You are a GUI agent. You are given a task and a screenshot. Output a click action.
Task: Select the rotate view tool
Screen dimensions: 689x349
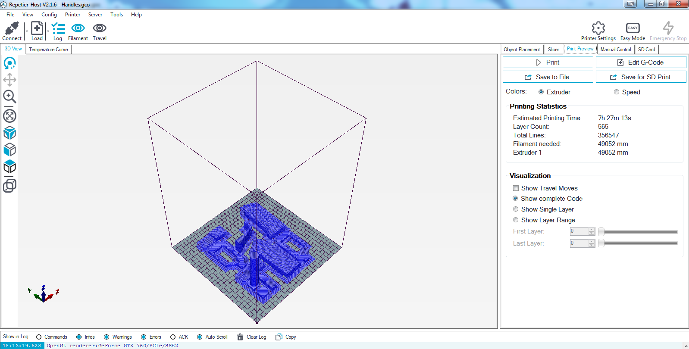pyautogui.click(x=9, y=63)
